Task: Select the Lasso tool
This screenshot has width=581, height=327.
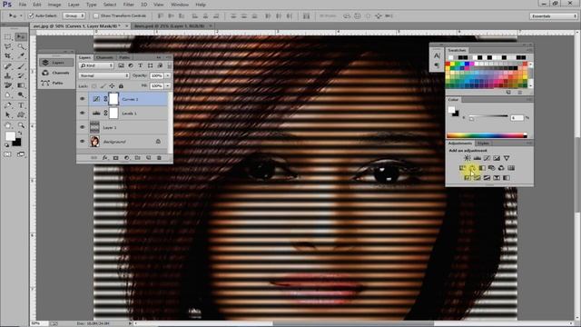Action: point(8,46)
